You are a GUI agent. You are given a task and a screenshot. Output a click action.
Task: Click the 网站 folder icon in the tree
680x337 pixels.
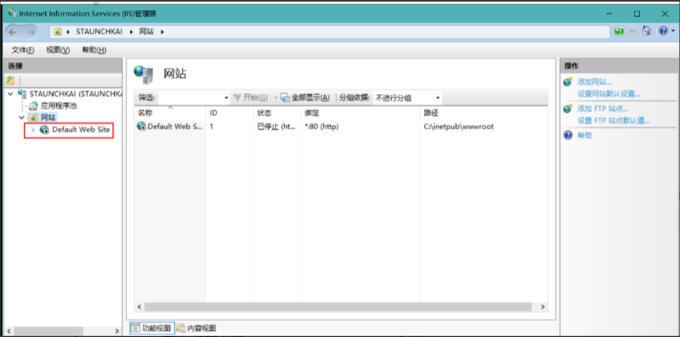34,117
